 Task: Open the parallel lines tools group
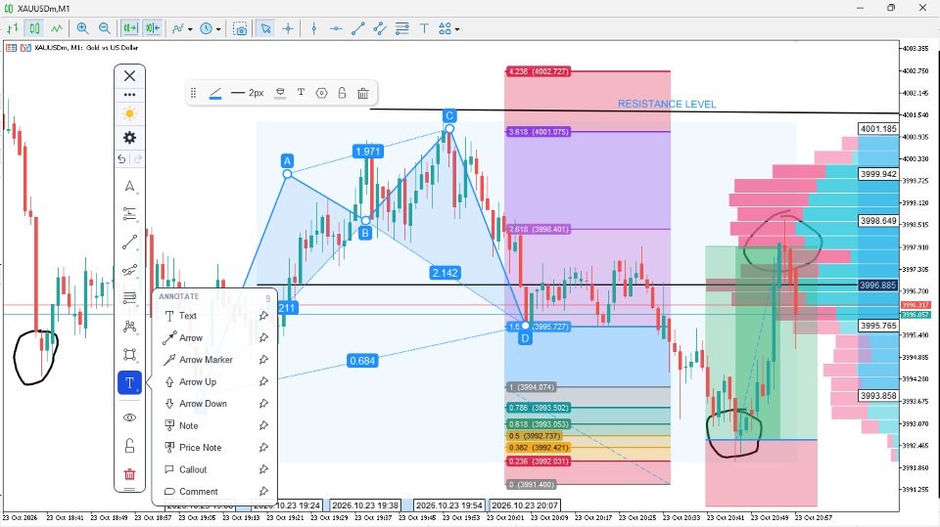pyautogui.click(x=129, y=297)
